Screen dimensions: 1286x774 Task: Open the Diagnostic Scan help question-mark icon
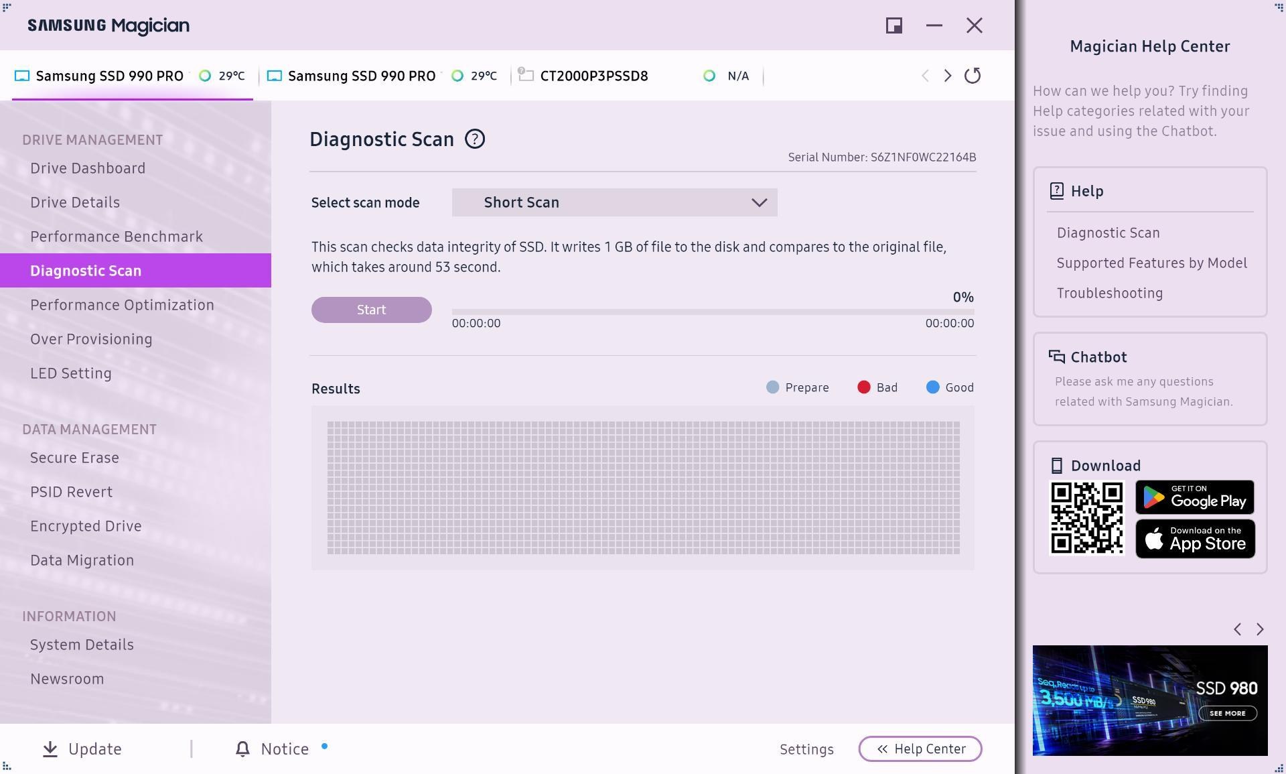tap(474, 139)
